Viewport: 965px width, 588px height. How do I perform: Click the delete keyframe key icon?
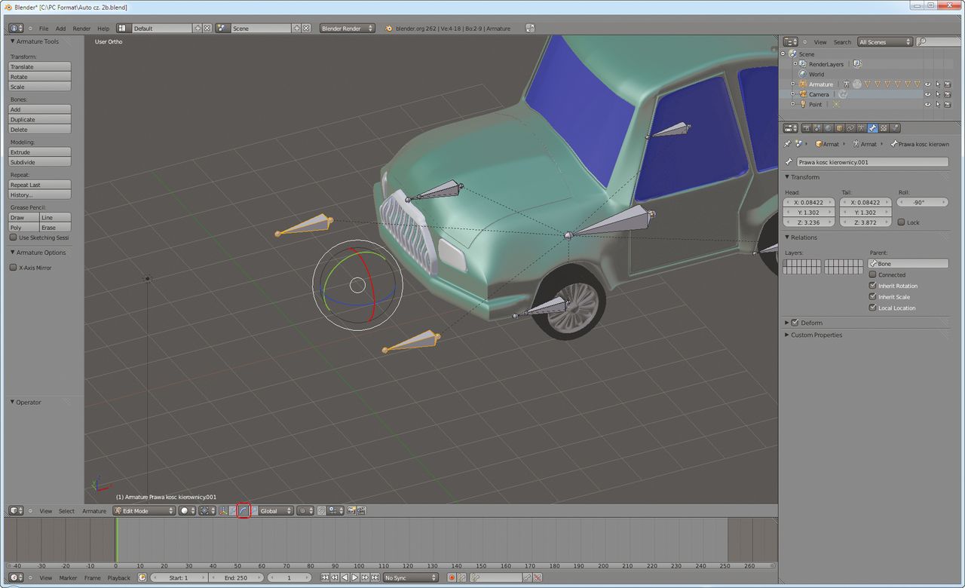(x=538, y=577)
